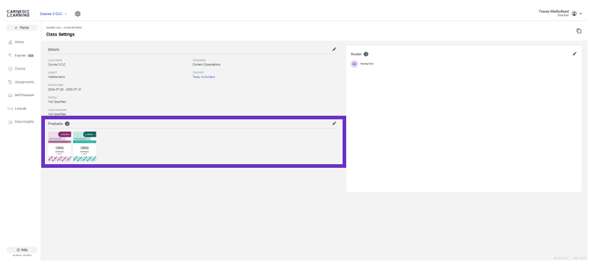Click the Course 3 CLC breadcrumb link
591x264 pixels.
pyautogui.click(x=54, y=27)
